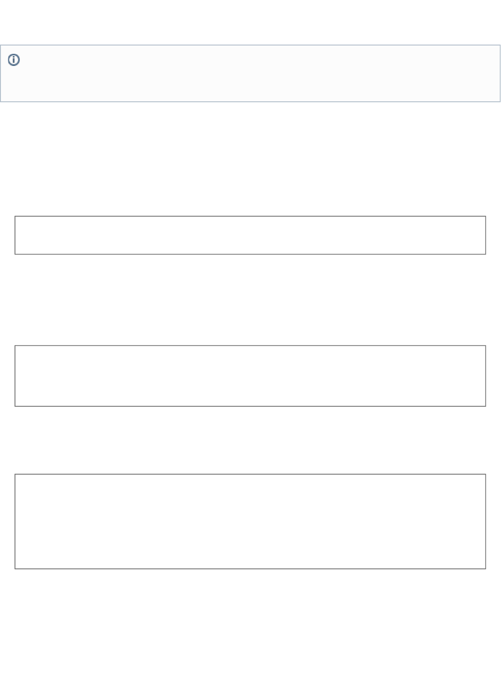Screen dimensions: 501x675
Task: Click the centre rectangular outlined field
Action: coord(250,376)
